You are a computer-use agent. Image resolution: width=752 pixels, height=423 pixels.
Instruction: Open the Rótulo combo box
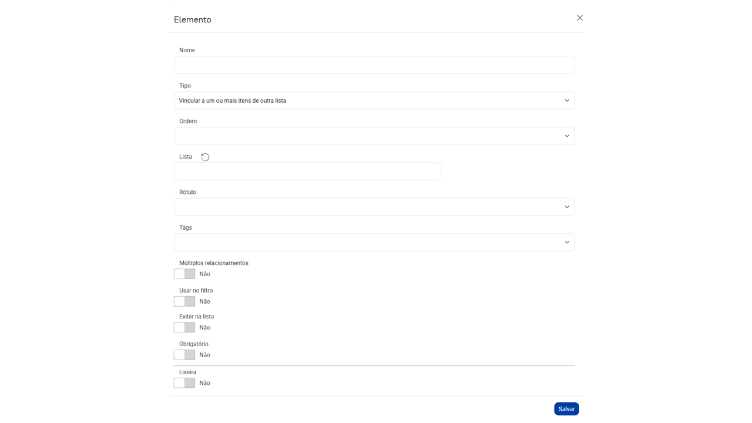[x=374, y=207]
